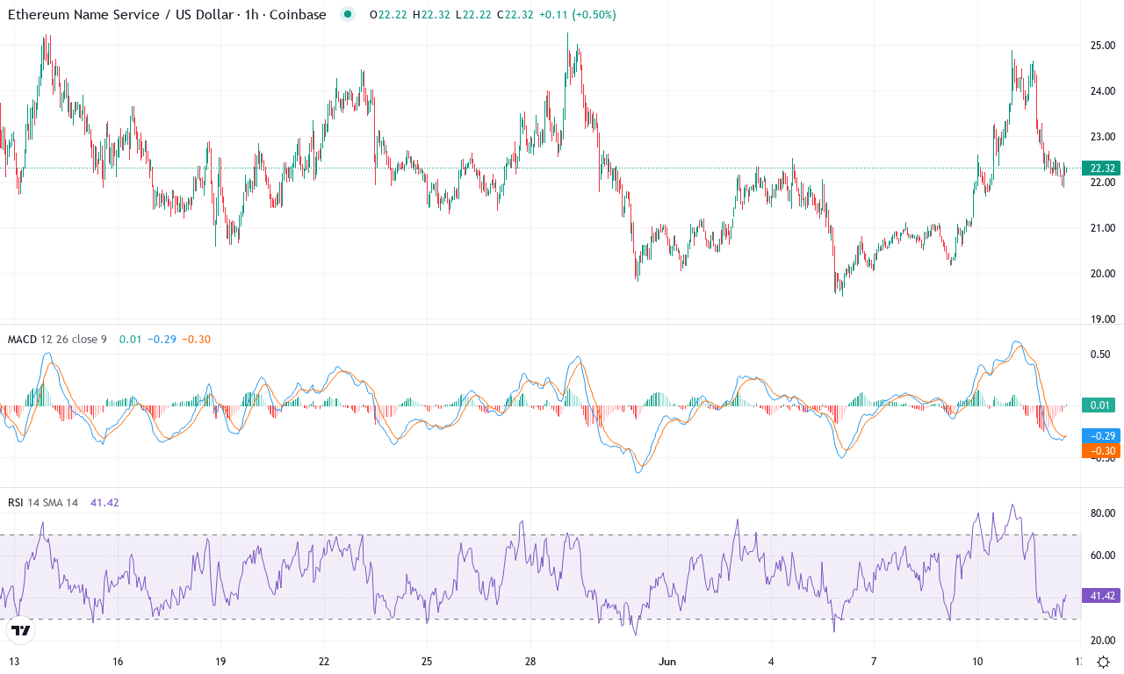Click the RSI legend value 41.42
This screenshot has height=674, width=1124.
click(104, 503)
